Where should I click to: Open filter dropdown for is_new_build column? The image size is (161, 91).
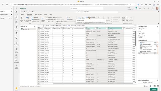coord(71,28)
